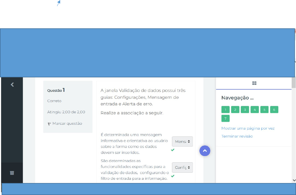
Task: Click Mostrar uma página por vez link
Action: (248, 128)
